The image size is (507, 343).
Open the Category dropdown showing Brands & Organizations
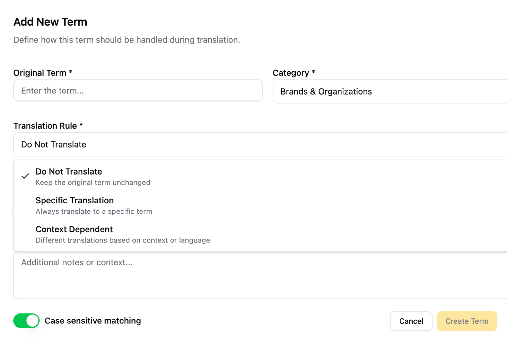pos(390,92)
